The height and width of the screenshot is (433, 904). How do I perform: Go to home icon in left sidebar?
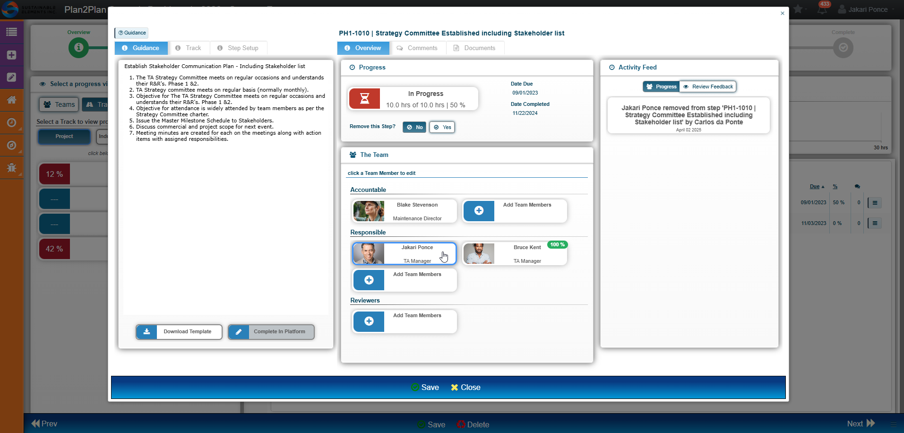(11, 100)
